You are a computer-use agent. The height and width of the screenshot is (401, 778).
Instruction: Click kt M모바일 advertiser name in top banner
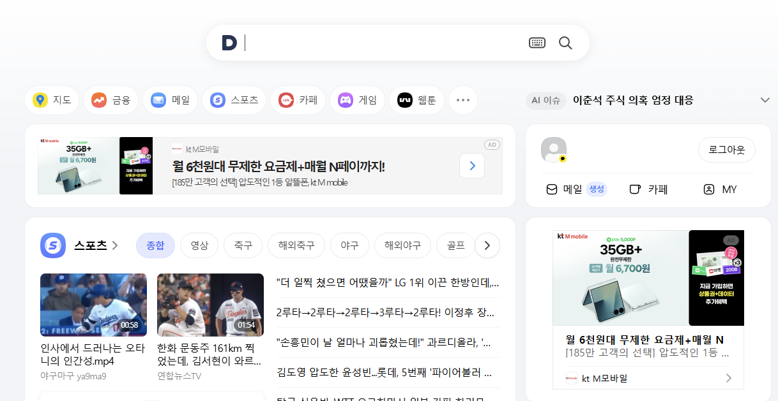202,149
